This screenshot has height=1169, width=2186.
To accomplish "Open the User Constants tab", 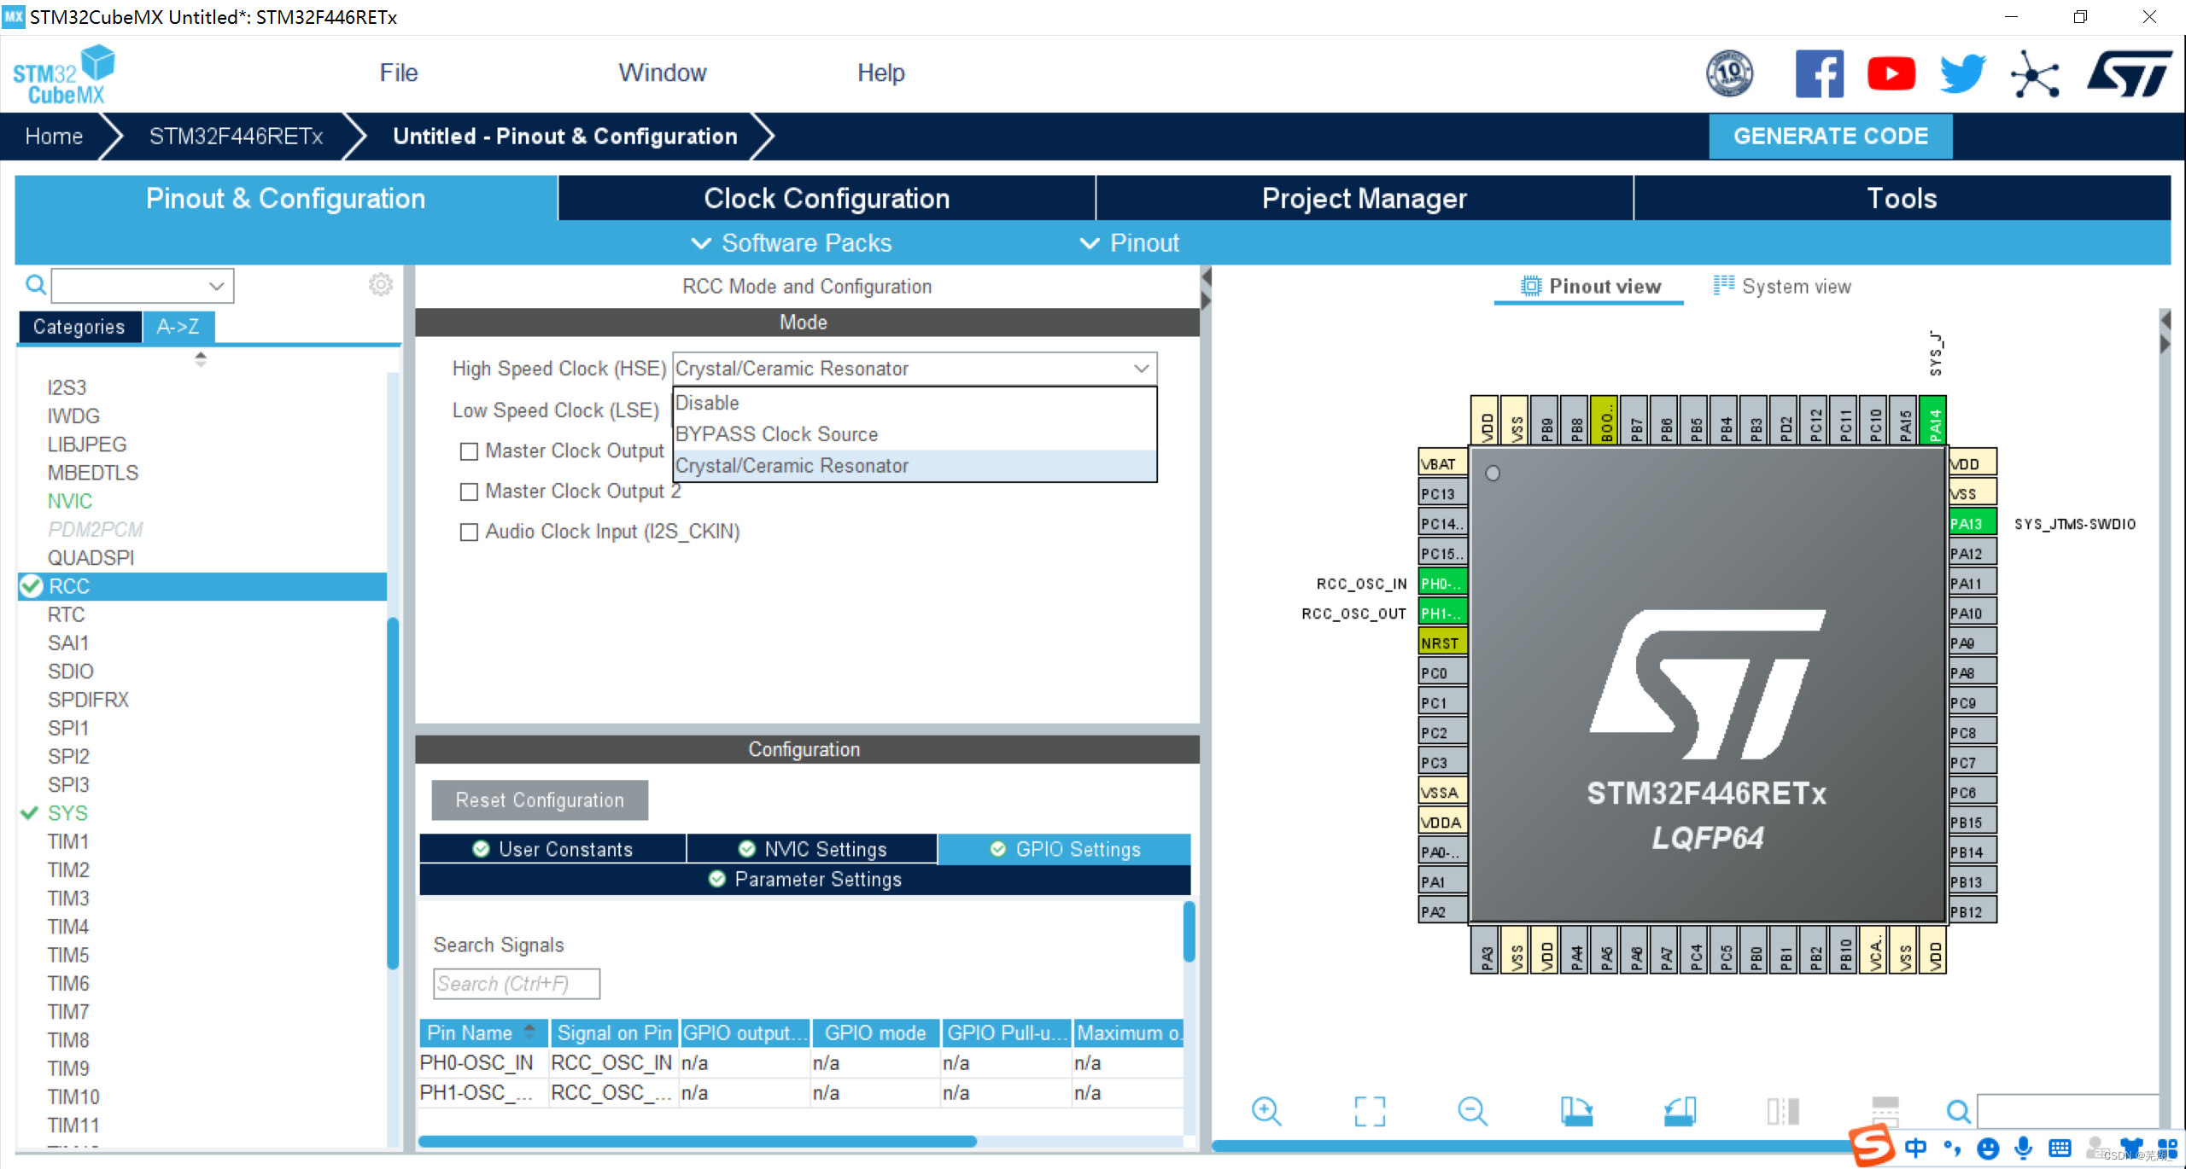I will [x=552, y=849].
